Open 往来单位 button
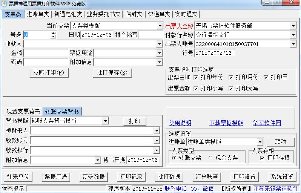This screenshot has height=193, width=301. point(18,177)
